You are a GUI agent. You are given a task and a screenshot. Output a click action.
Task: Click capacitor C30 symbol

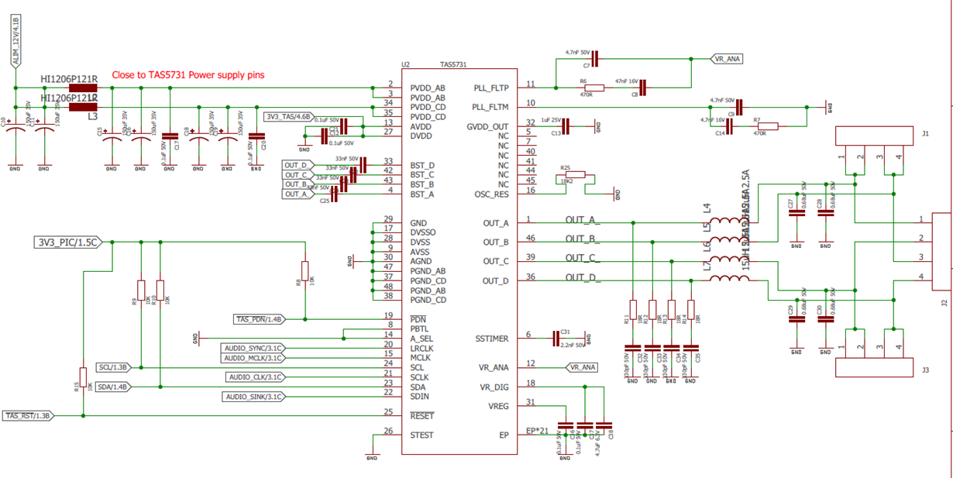(x=825, y=320)
